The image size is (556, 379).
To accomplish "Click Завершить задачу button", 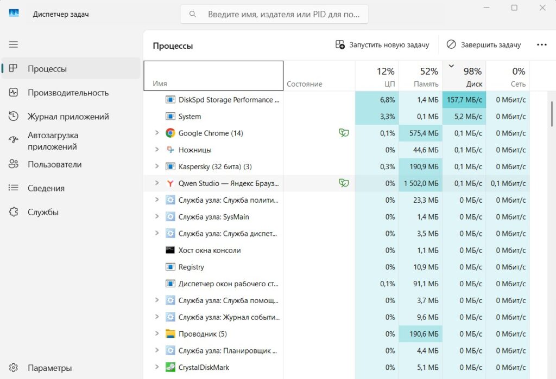I will coord(484,45).
